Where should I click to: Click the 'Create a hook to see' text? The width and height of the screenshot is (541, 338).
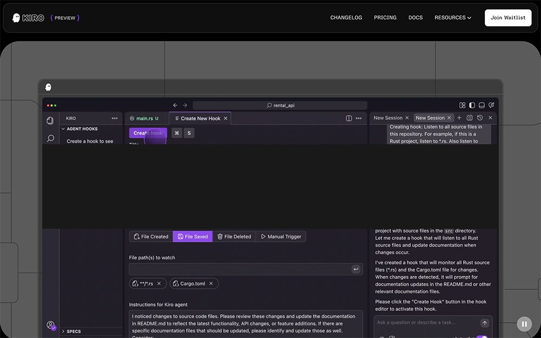coord(90,141)
